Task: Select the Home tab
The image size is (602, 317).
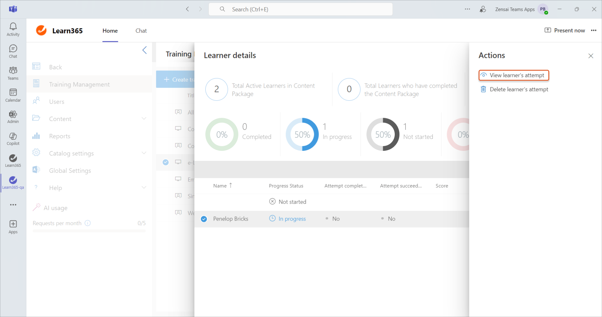Action: (110, 31)
